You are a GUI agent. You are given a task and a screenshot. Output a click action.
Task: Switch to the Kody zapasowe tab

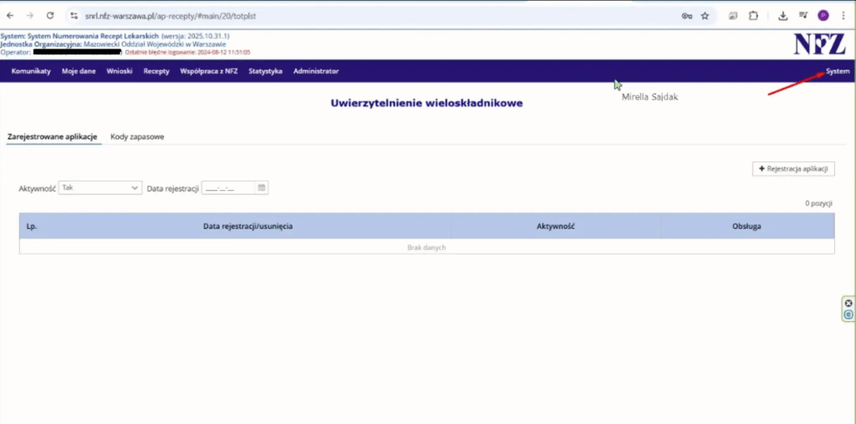coord(137,136)
